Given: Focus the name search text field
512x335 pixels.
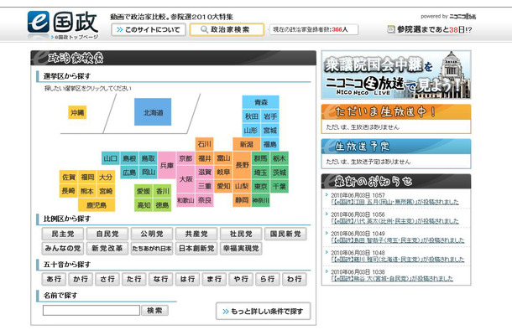Looking at the screenshot, I should point(91,310).
